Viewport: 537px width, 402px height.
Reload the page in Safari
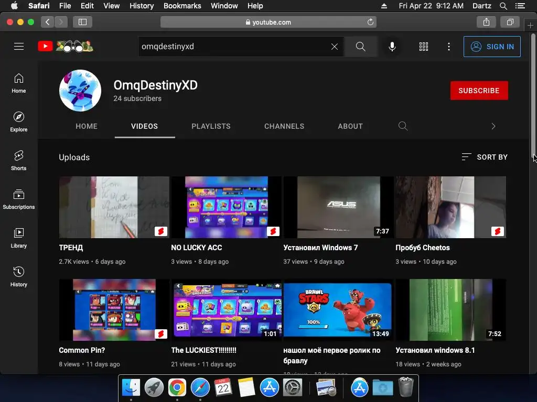pos(370,22)
